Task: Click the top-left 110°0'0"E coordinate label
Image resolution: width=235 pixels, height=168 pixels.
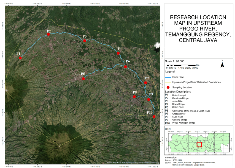Action: pyautogui.click(x=9, y=4)
